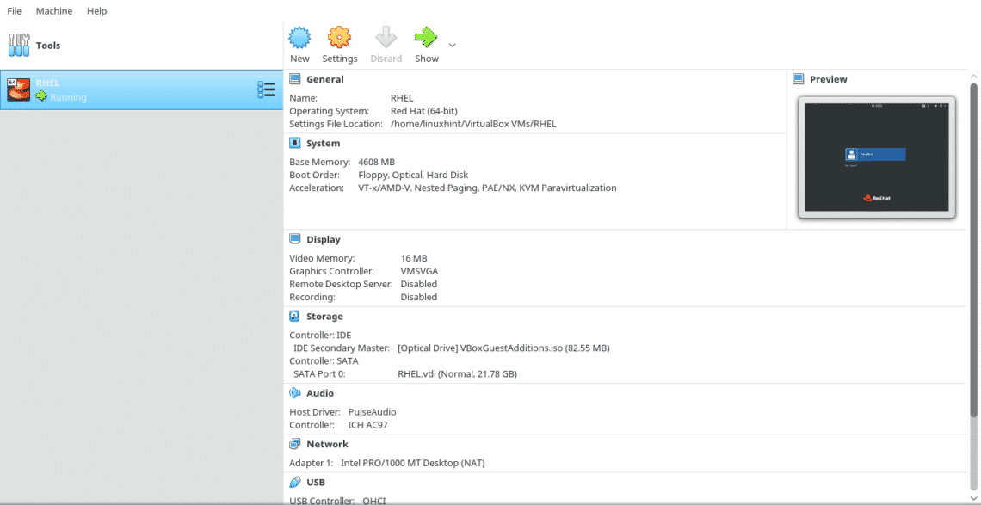
Task: Click the vertical scrollbar of details pane
Action: point(973,250)
